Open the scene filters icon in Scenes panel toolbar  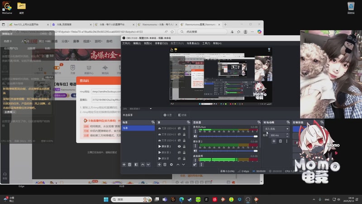tap(136, 165)
